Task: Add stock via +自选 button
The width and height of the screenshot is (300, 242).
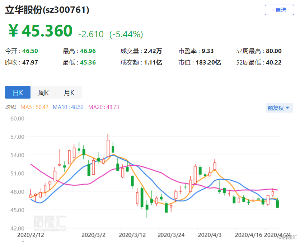Action: tap(279, 10)
